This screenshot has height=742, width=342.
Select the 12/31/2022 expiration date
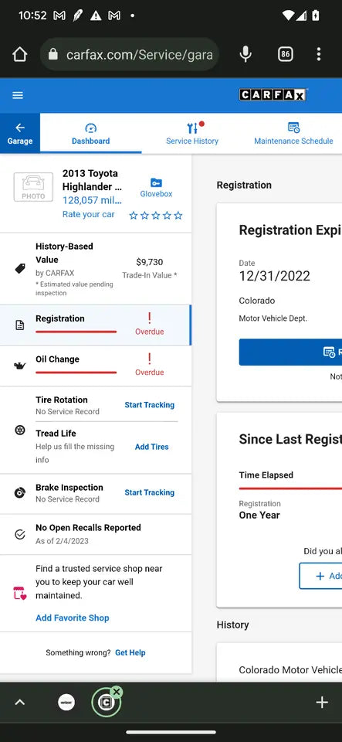[275, 277]
